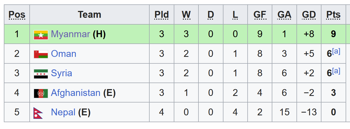The height and width of the screenshot is (129, 350).
Task: Open the Afghanistan team link
Action: click(x=75, y=93)
